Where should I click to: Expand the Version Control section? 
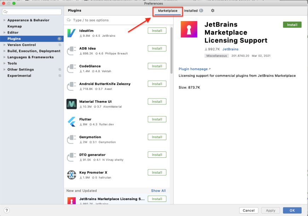click(5, 45)
